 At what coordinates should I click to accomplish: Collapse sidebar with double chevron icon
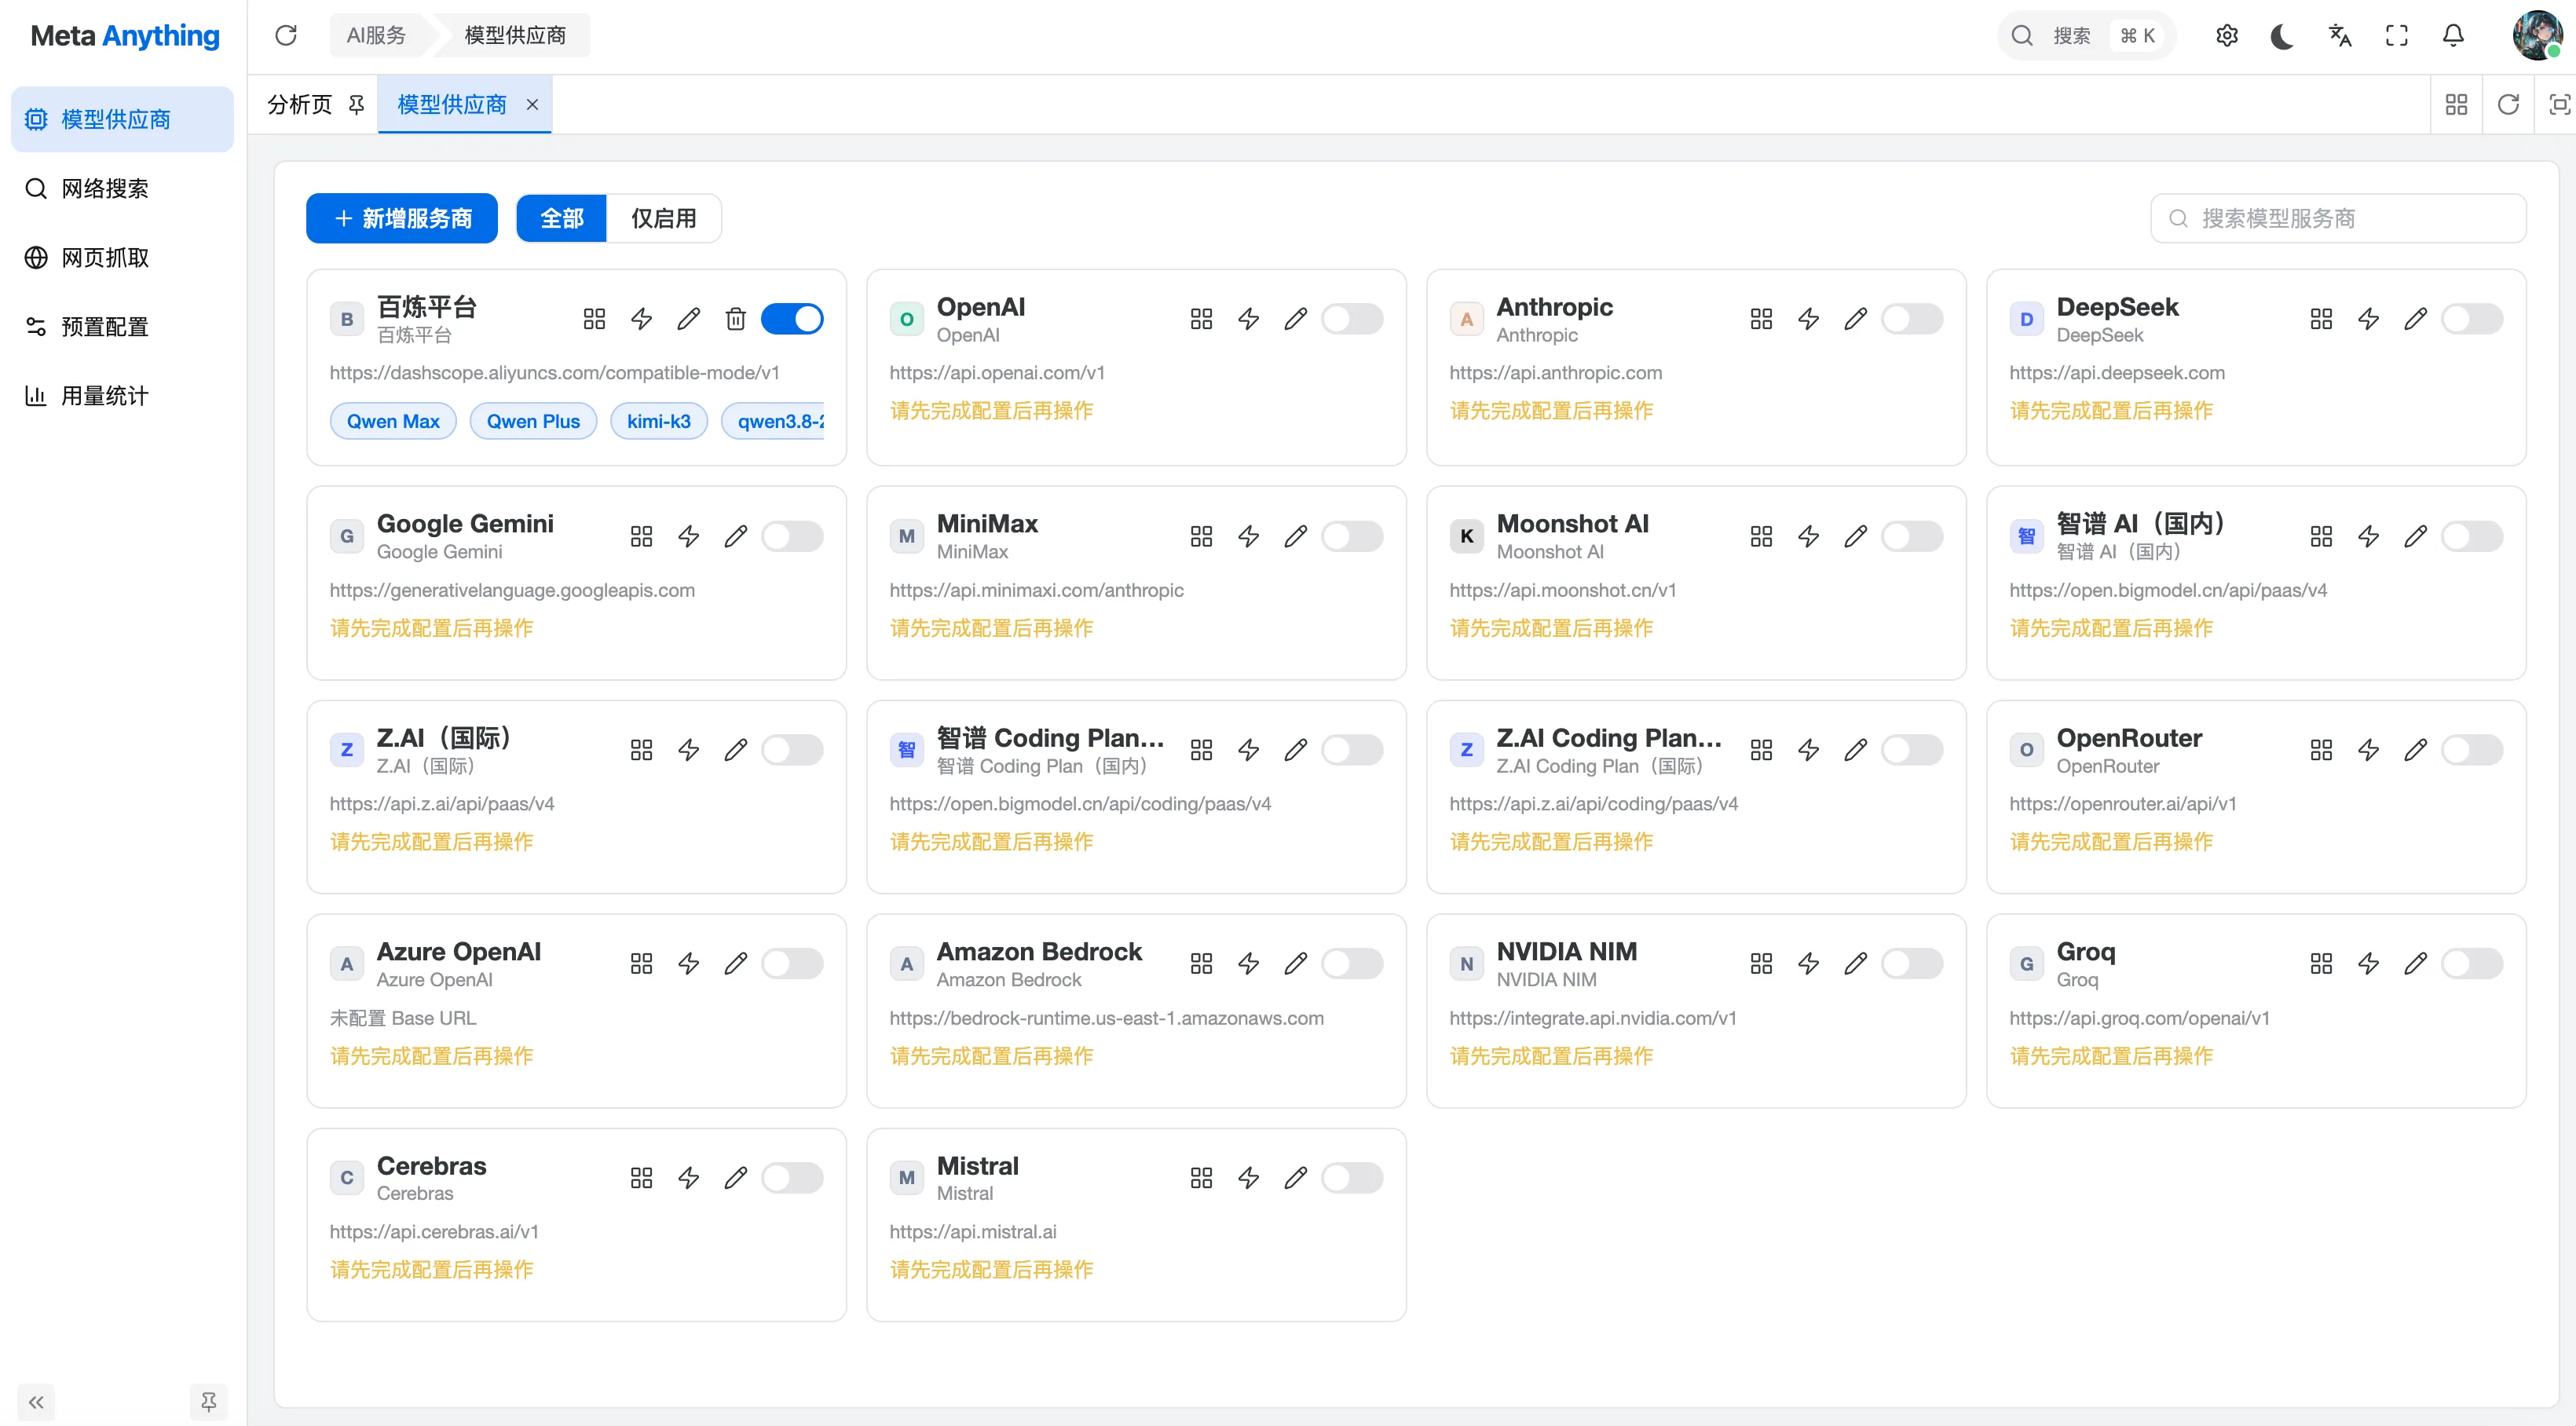point(36,1402)
